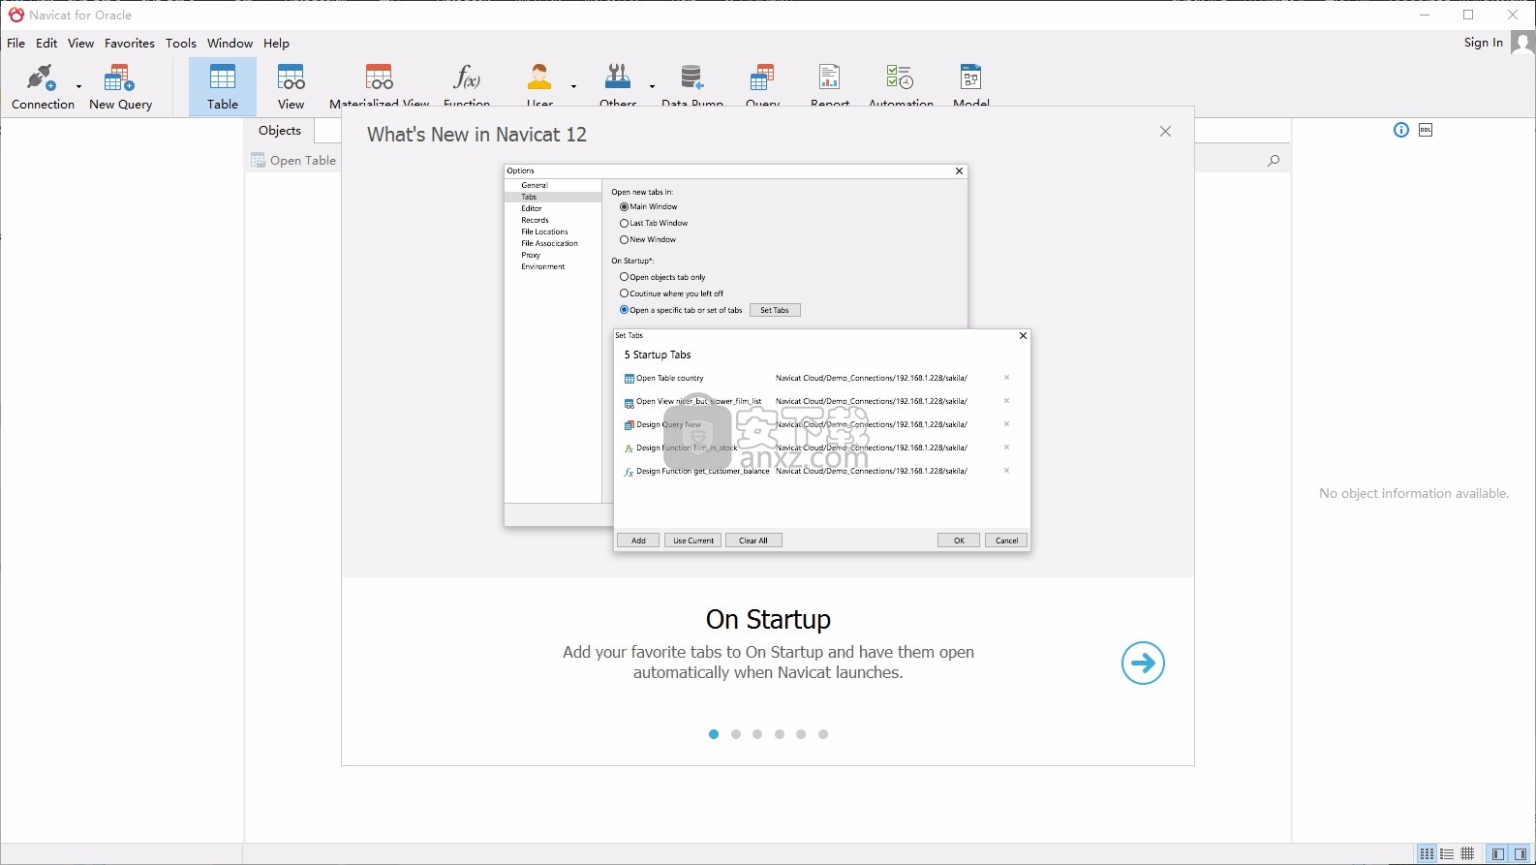1536x865 pixels.
Task: Click the Sign In link
Action: coord(1483,42)
